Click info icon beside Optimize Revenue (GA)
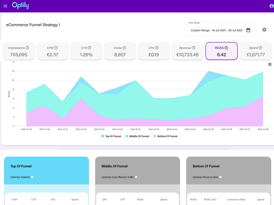The image size is (274, 205). [x=220, y=177]
